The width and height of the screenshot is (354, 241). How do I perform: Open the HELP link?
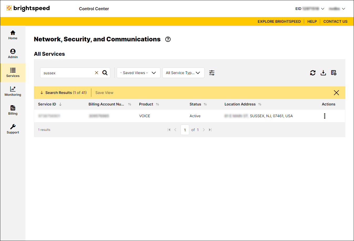(x=312, y=21)
